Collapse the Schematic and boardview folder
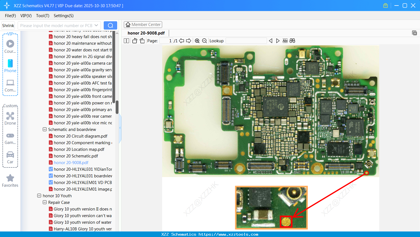 pos(44,129)
